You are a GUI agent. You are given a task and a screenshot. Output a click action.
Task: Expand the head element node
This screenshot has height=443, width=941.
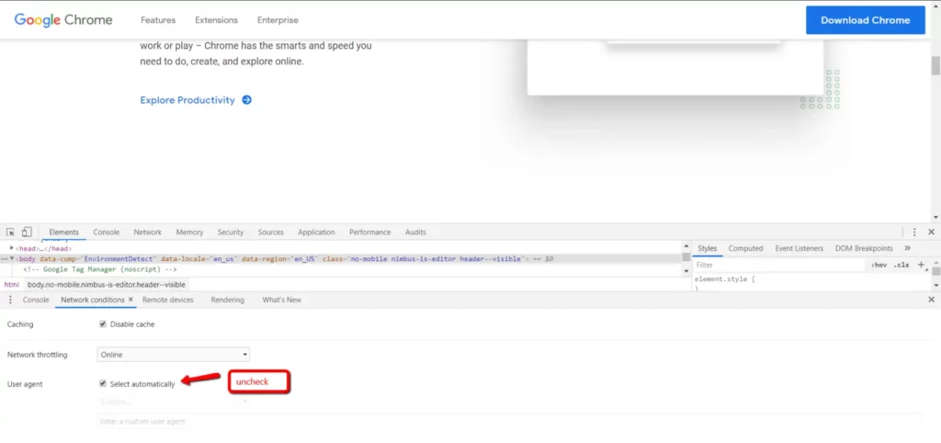click(x=12, y=248)
